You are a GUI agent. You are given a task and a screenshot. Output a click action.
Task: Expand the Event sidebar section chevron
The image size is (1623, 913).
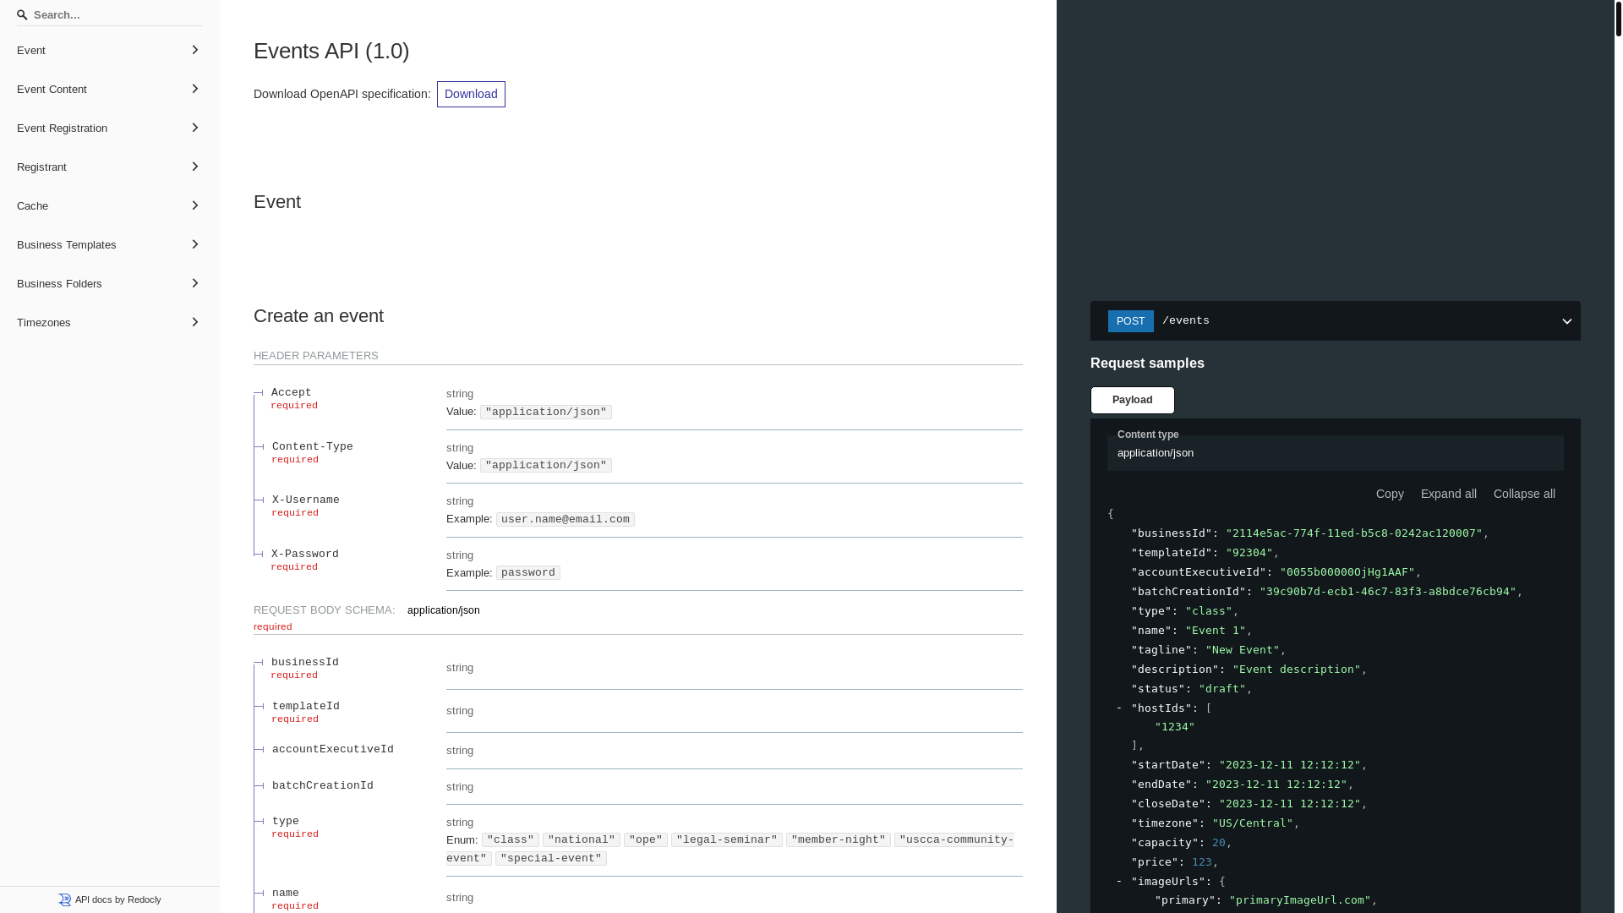pyautogui.click(x=194, y=50)
